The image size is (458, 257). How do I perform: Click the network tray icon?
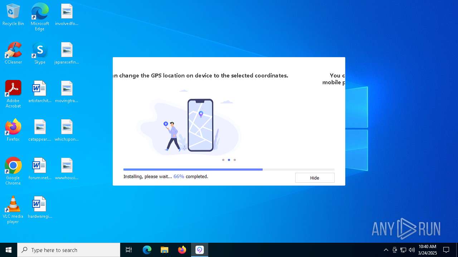(x=403, y=250)
